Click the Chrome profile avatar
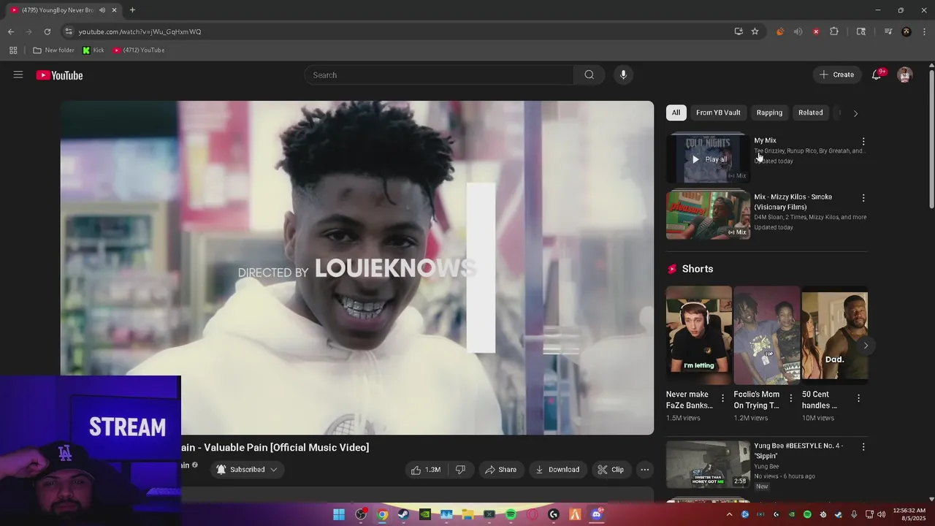Viewport: 935px width, 526px height. (907, 31)
